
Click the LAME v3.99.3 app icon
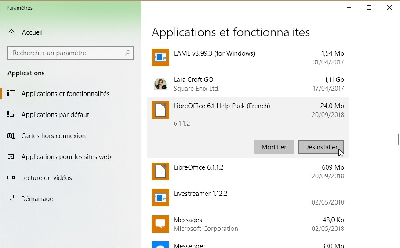(x=160, y=57)
